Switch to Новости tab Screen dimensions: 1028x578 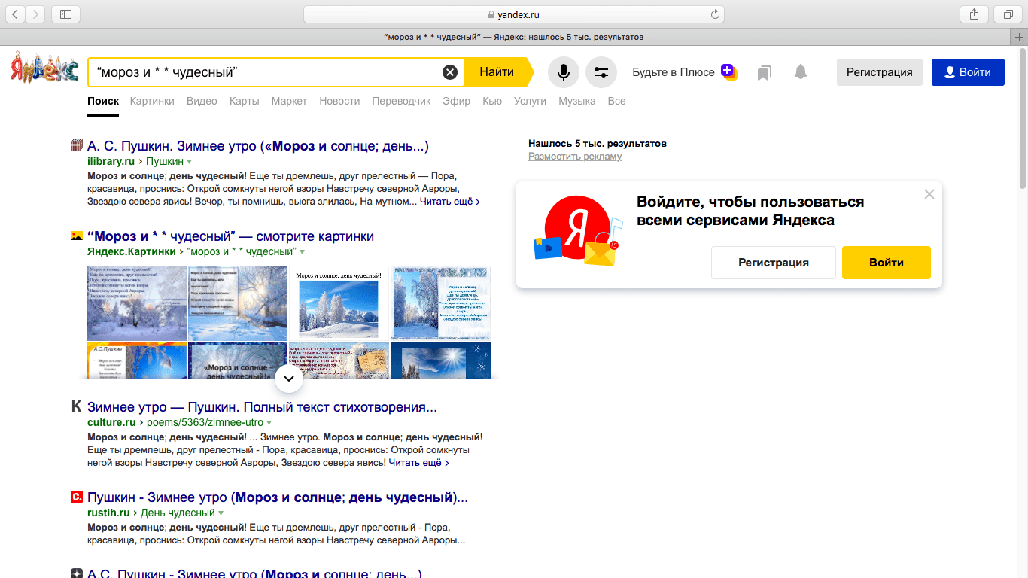pos(339,101)
